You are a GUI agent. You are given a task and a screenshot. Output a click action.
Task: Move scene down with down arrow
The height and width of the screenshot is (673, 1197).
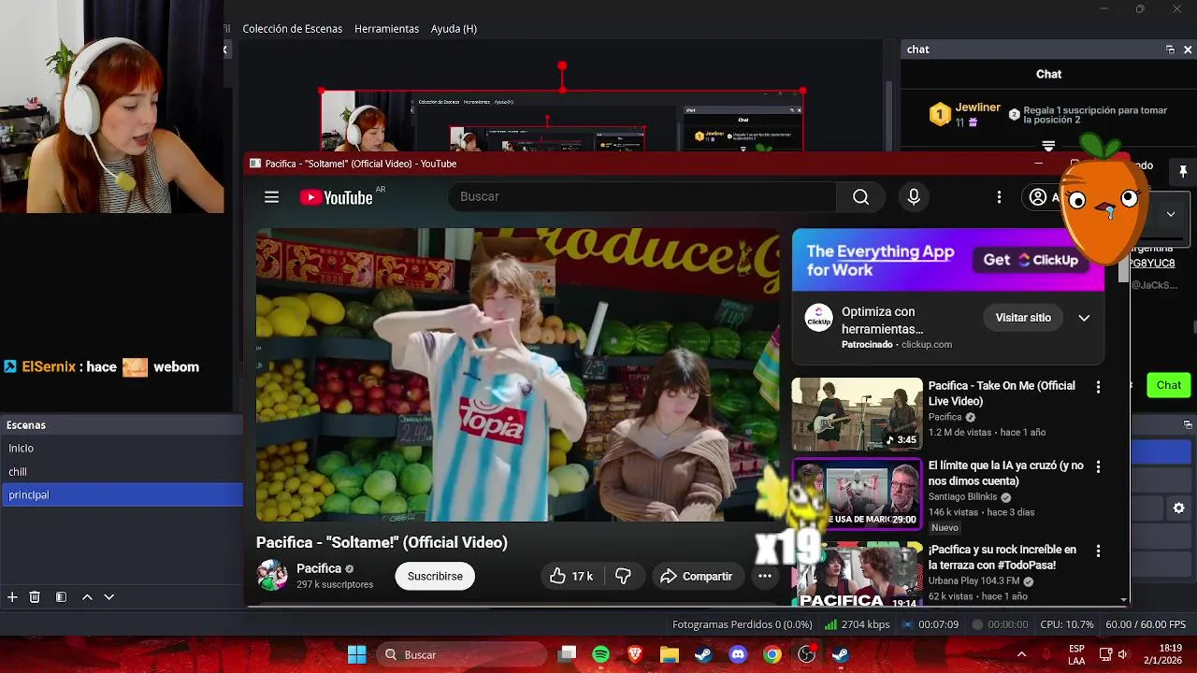(108, 597)
